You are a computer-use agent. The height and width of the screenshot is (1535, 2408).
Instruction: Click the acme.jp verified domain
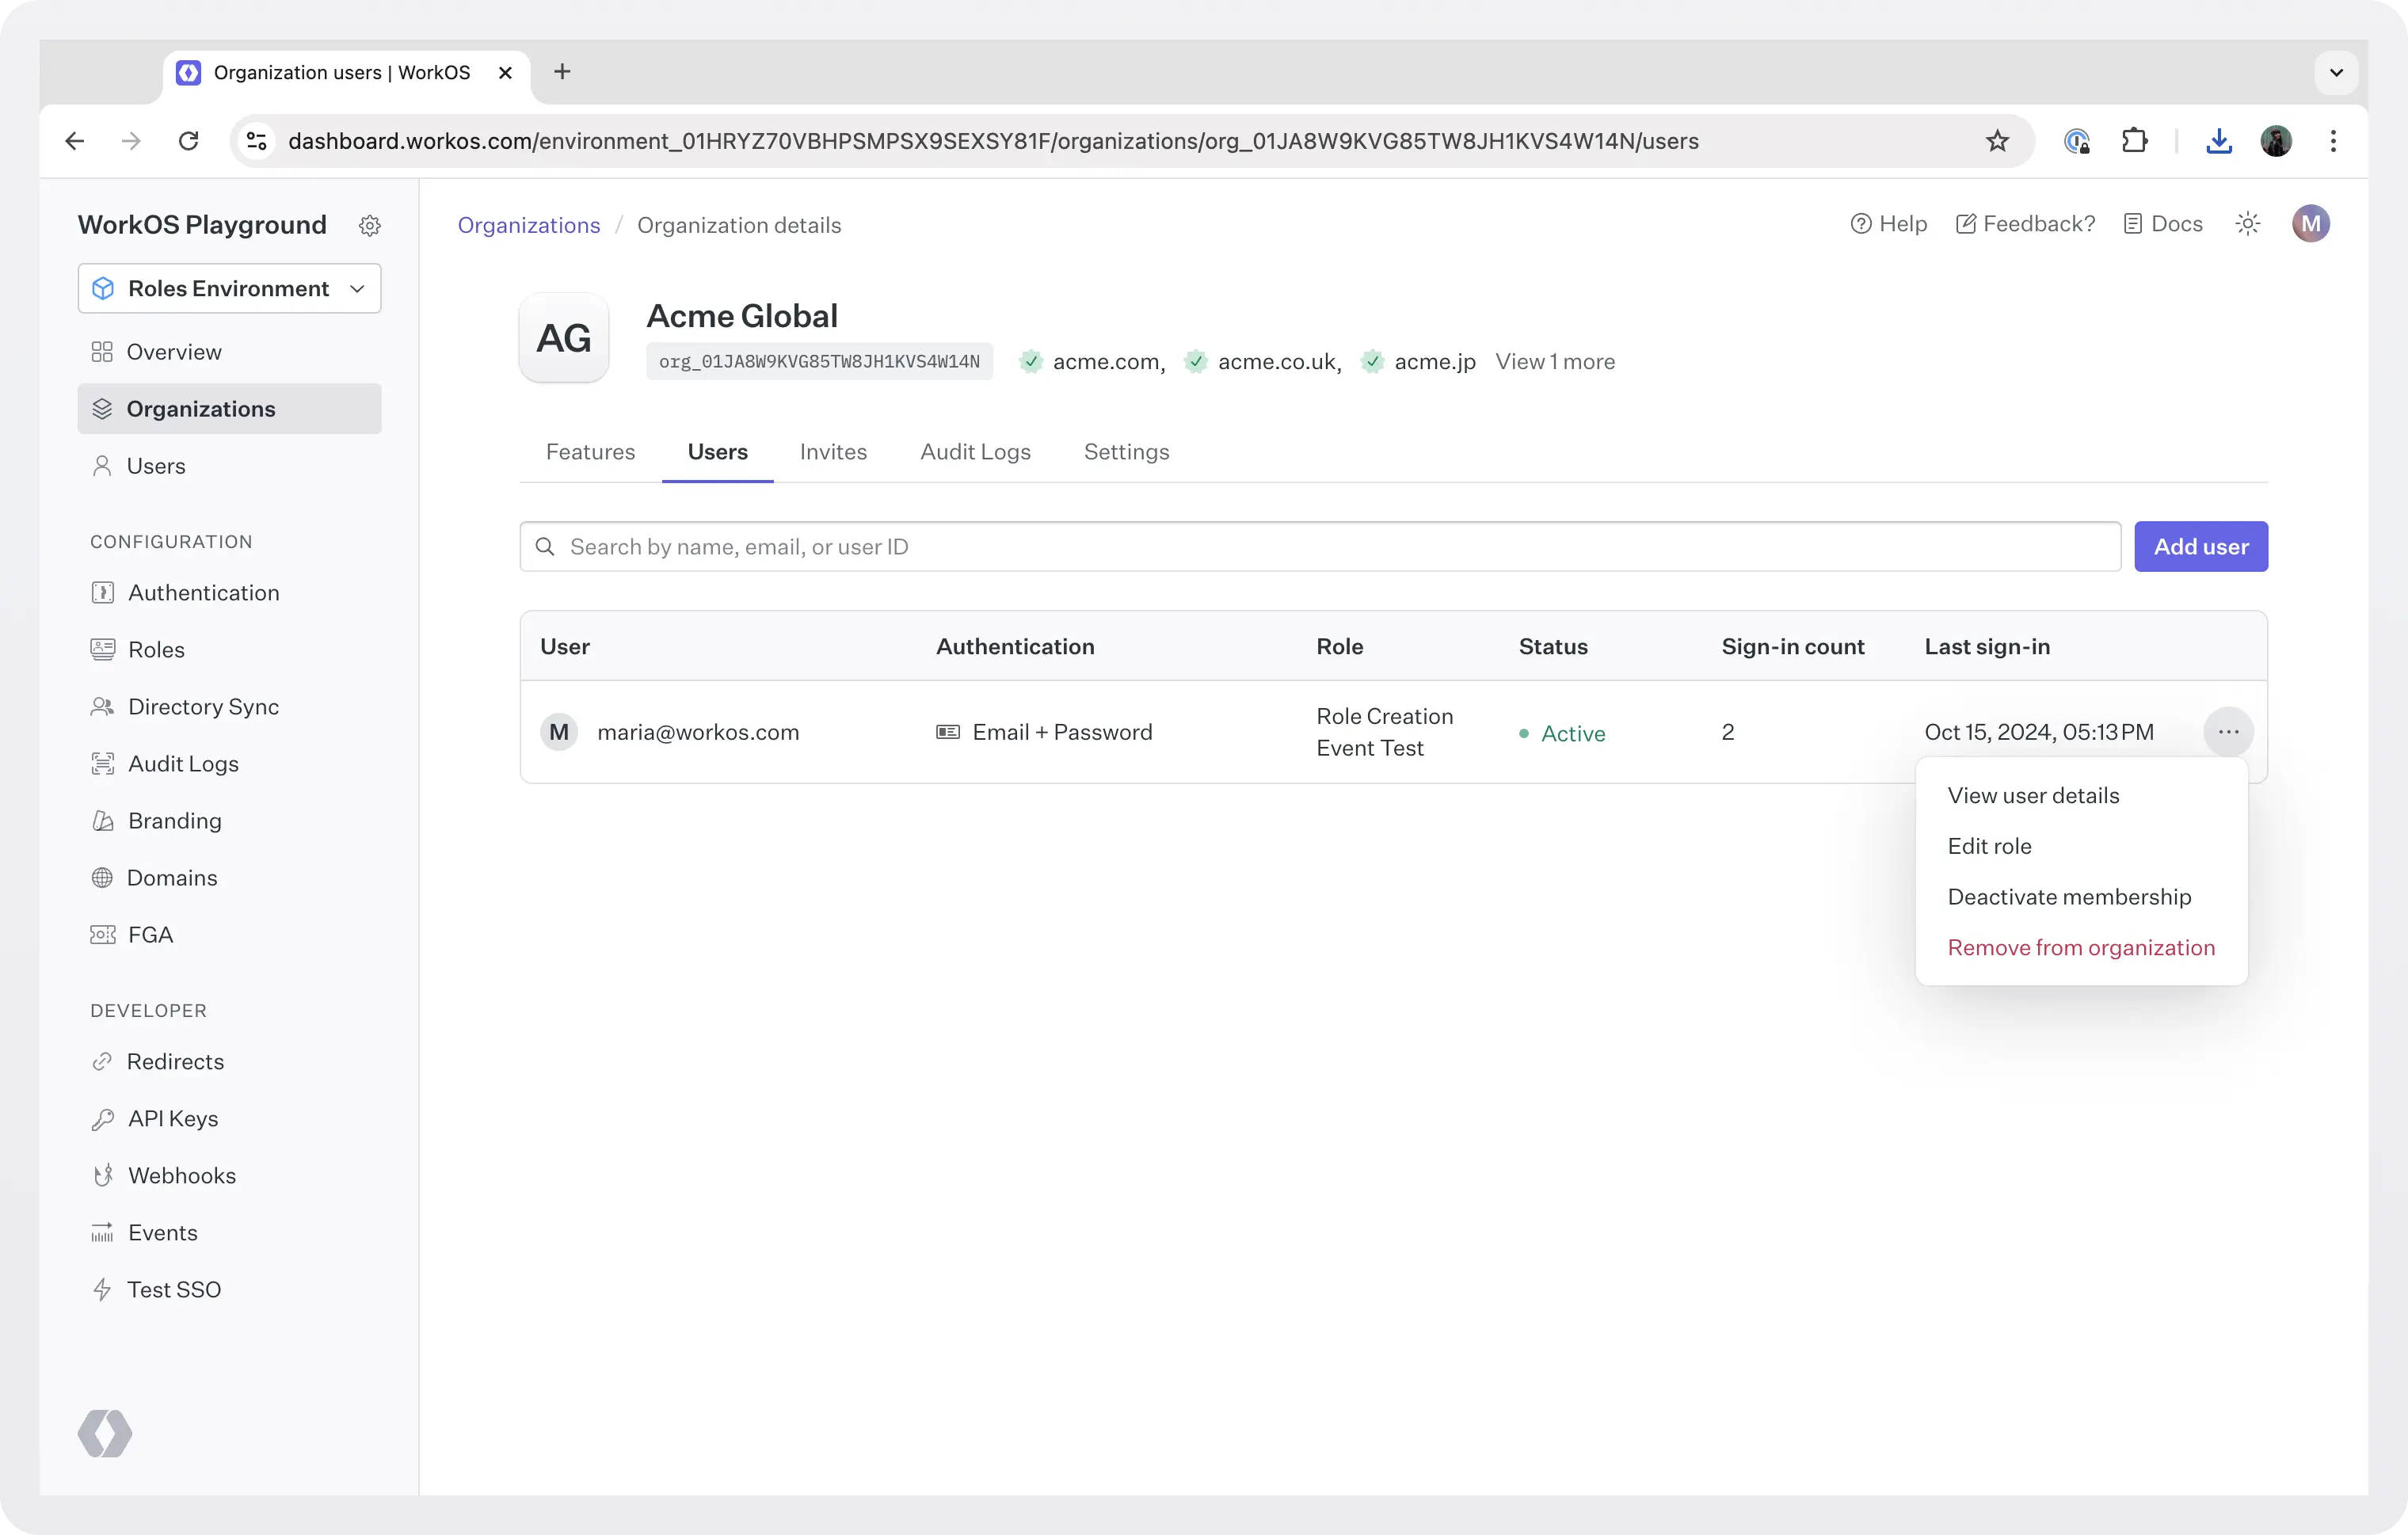click(1418, 362)
